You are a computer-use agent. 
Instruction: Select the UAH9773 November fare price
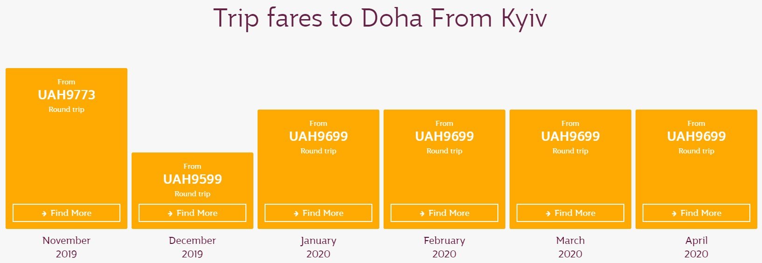point(66,95)
